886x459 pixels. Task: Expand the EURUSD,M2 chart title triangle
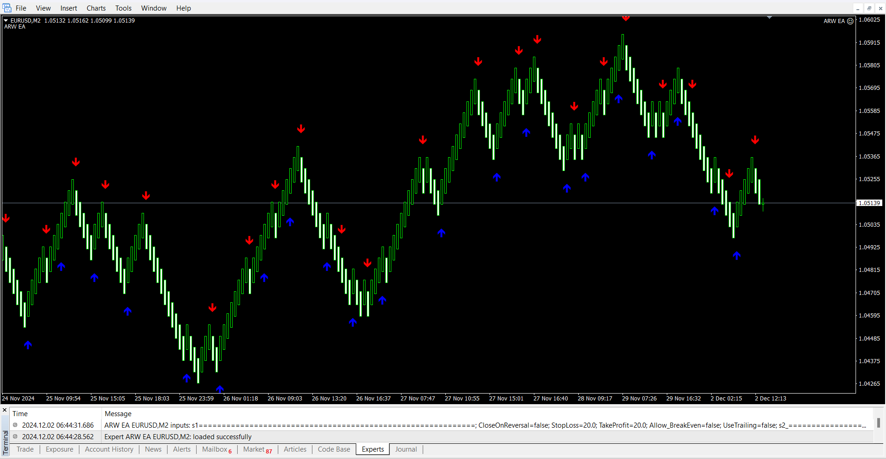[x=6, y=21]
